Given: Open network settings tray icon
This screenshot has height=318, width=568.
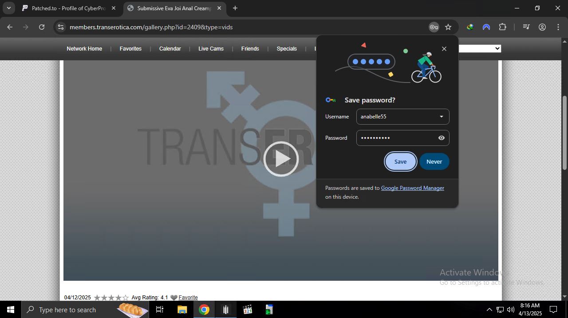Looking at the screenshot, I should [x=500, y=310].
